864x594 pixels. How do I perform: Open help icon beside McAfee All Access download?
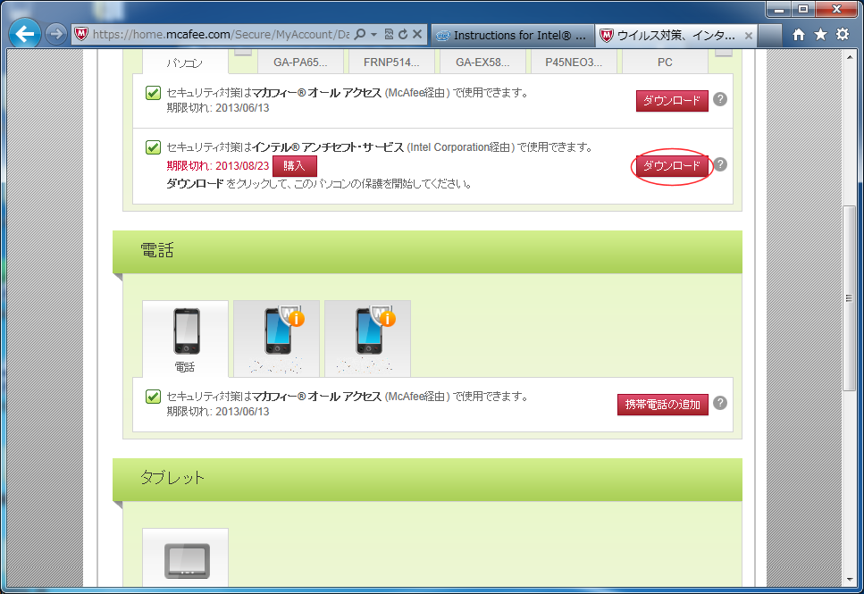coord(719,99)
